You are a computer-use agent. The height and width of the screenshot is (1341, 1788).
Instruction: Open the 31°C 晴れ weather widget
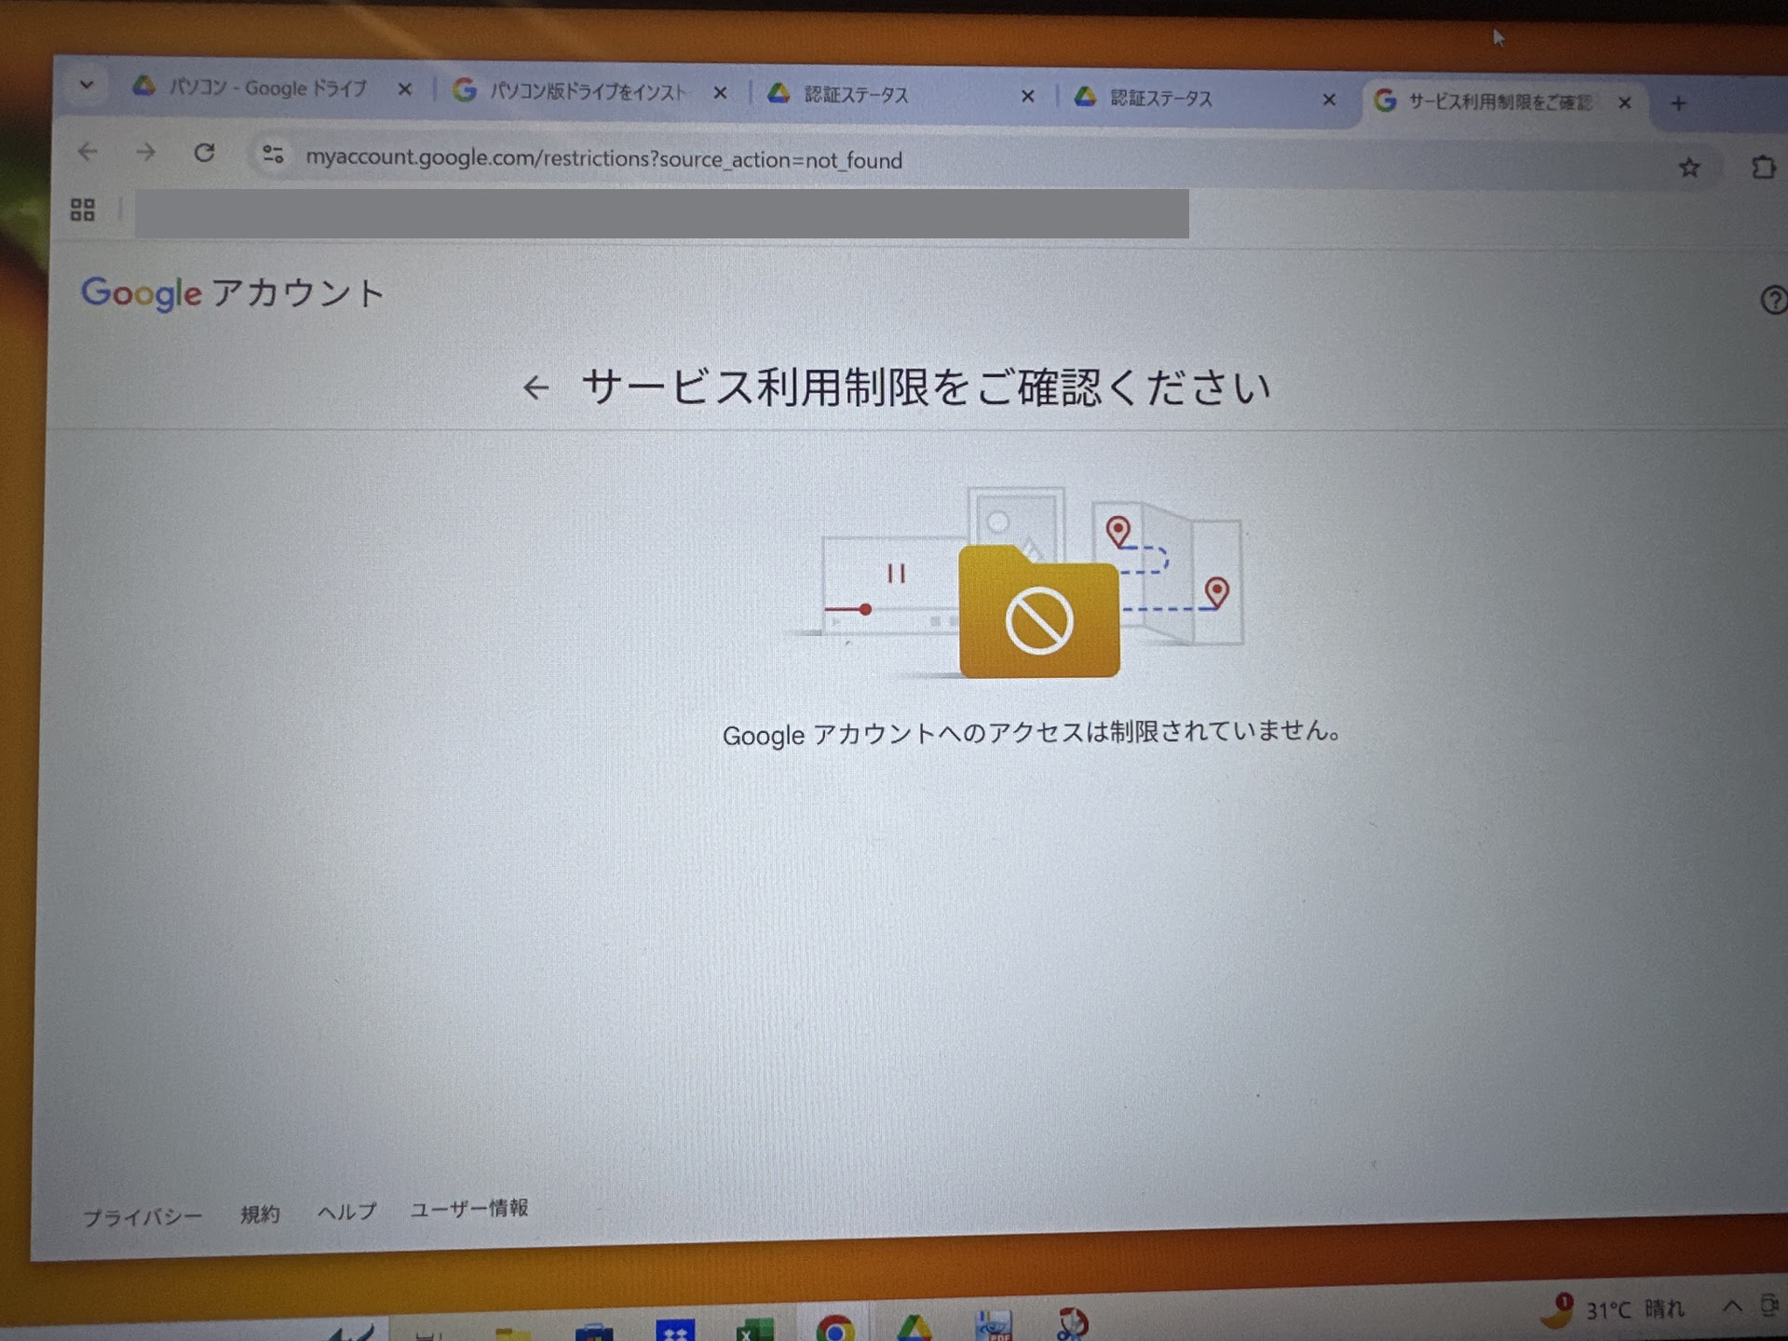coord(1613,1309)
